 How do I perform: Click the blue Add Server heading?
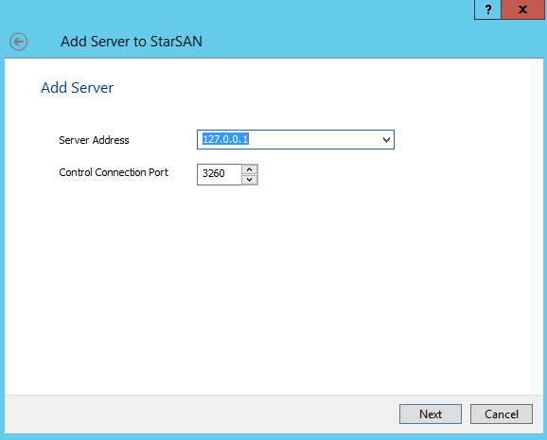pos(77,88)
